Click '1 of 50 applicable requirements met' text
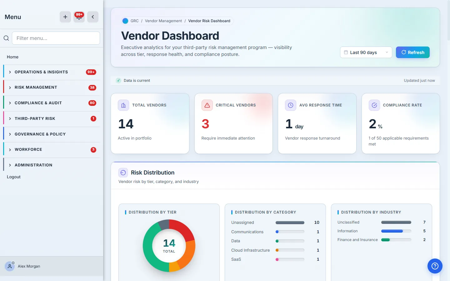 tap(398, 141)
